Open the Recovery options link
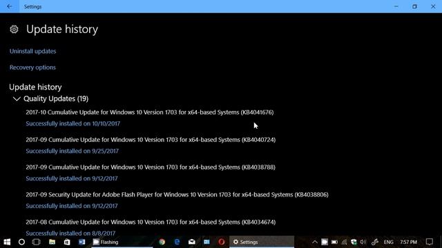 32,68
